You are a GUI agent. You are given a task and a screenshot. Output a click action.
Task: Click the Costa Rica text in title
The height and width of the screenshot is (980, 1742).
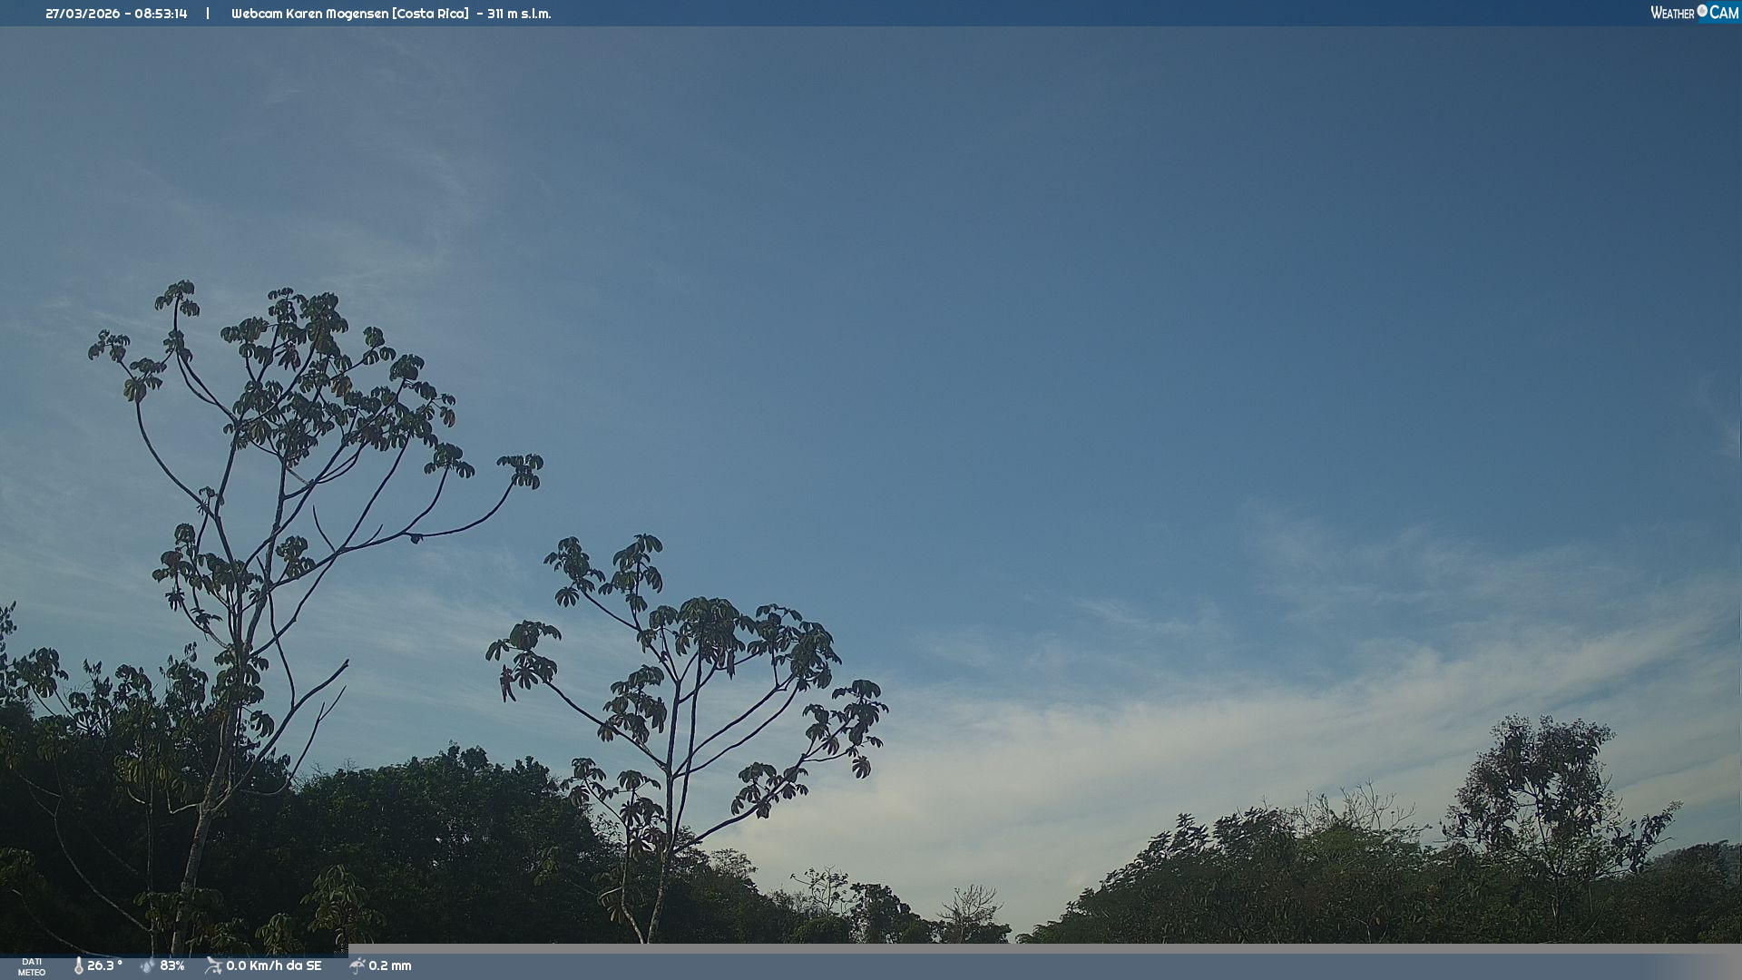431,14
